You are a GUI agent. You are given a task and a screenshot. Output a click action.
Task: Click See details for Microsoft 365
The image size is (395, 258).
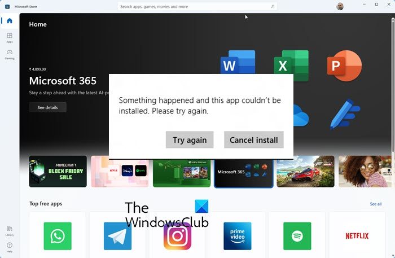click(47, 107)
